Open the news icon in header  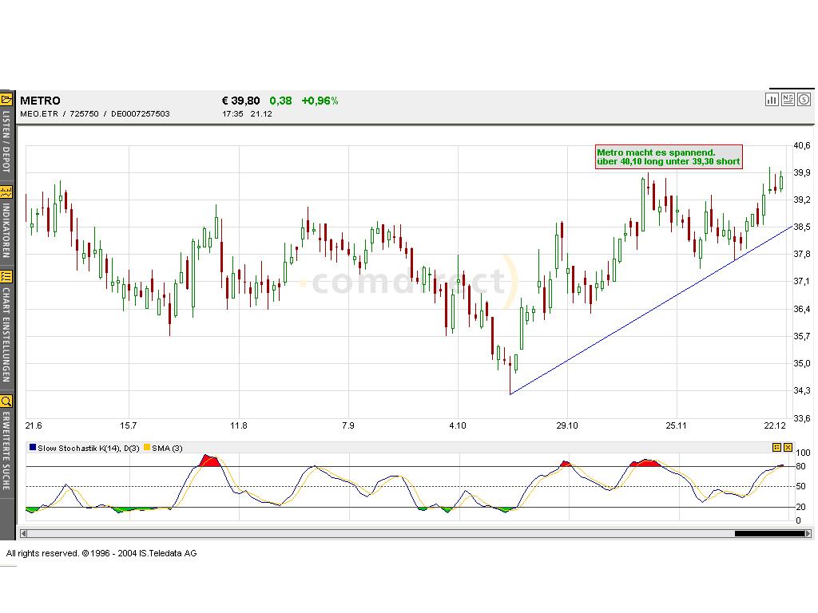coord(788,100)
